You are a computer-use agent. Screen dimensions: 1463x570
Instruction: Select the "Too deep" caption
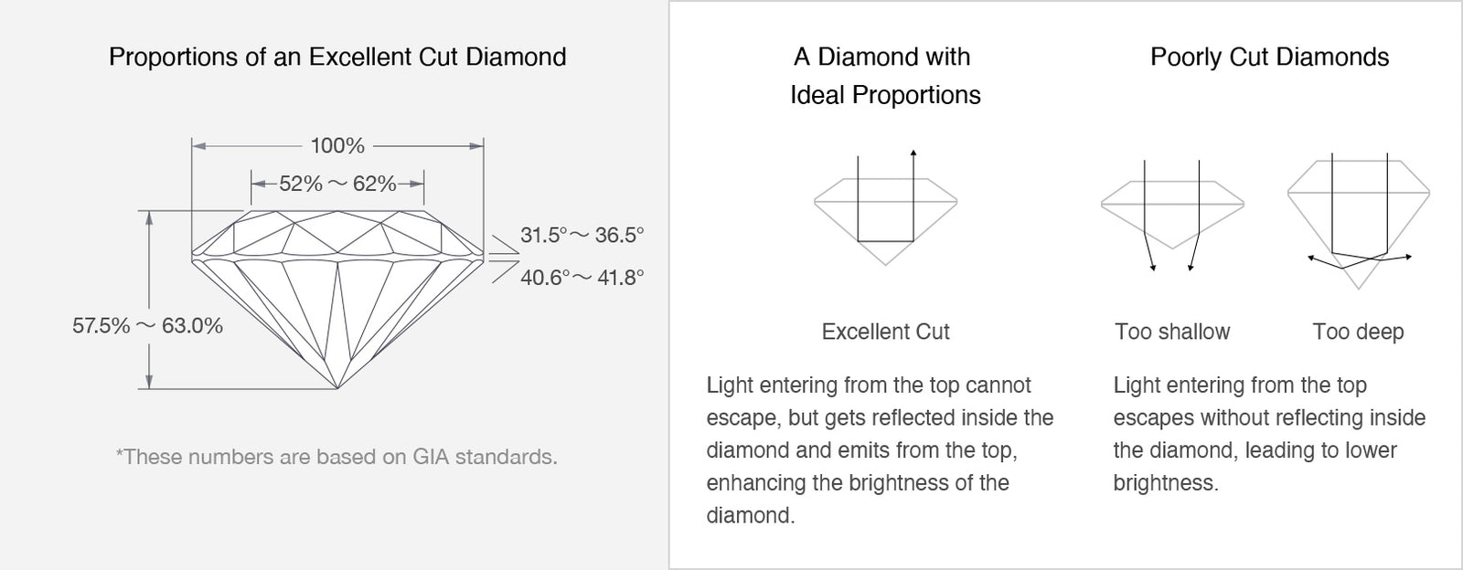pos(1358,332)
